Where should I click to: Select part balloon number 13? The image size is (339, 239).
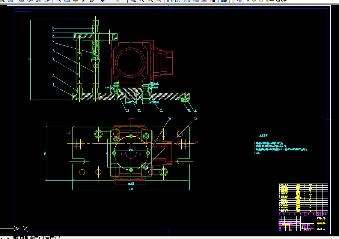[x=127, y=110]
